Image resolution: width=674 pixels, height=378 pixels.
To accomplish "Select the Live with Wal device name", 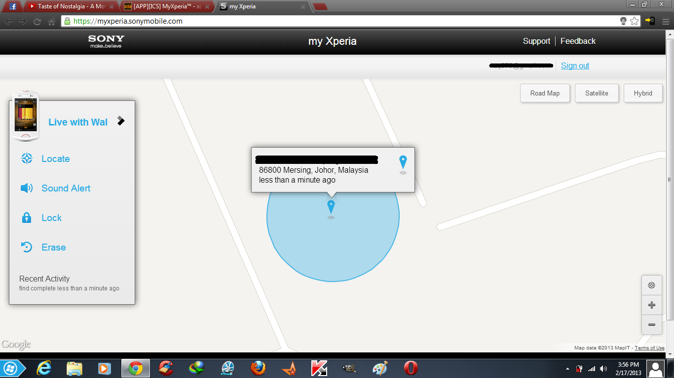I will click(x=78, y=122).
